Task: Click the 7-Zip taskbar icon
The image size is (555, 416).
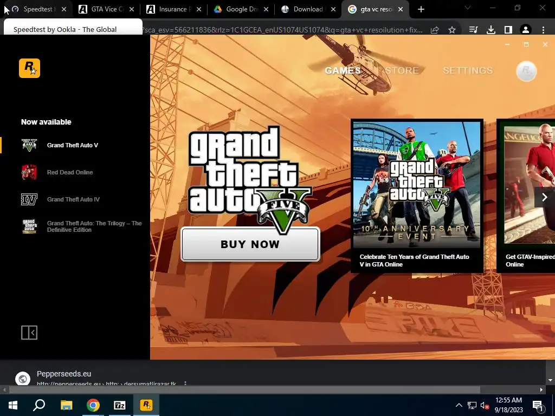Action: (x=120, y=405)
